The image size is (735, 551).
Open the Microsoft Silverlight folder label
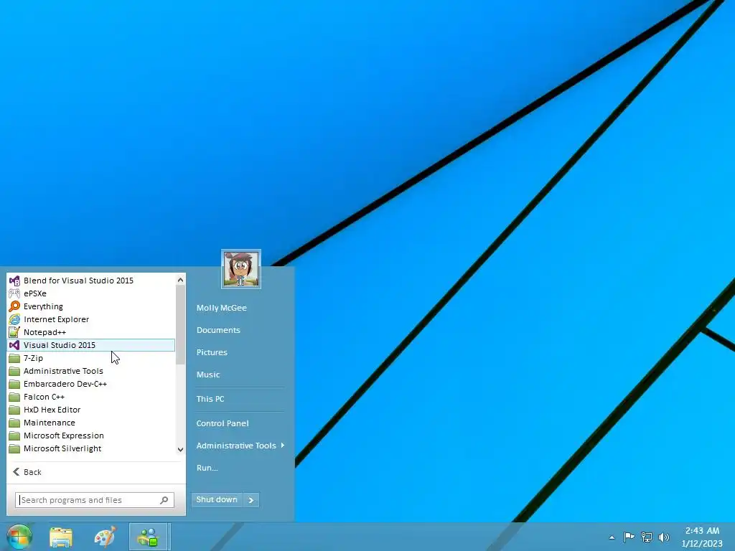coord(62,448)
